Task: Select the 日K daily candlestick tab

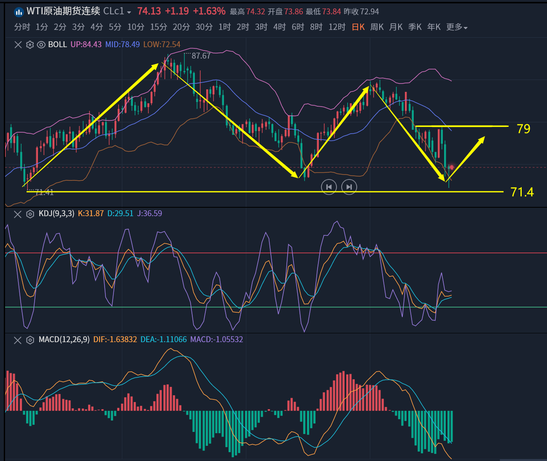Action: coord(358,27)
